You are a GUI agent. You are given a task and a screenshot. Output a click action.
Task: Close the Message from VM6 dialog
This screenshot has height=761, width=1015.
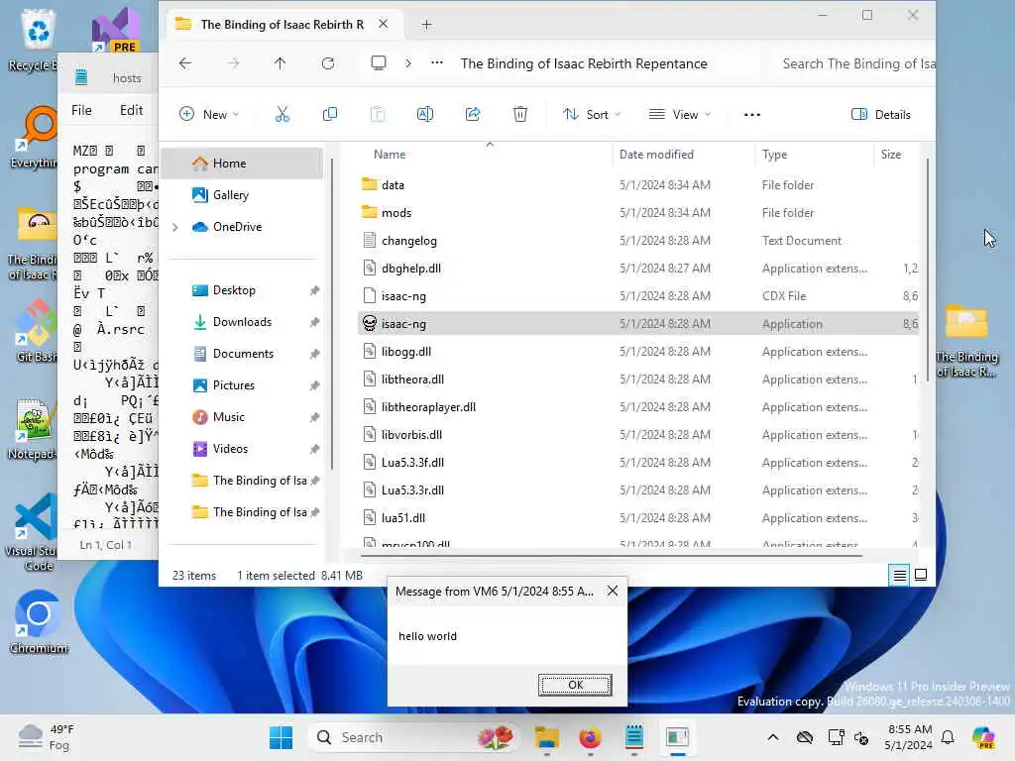(x=613, y=591)
